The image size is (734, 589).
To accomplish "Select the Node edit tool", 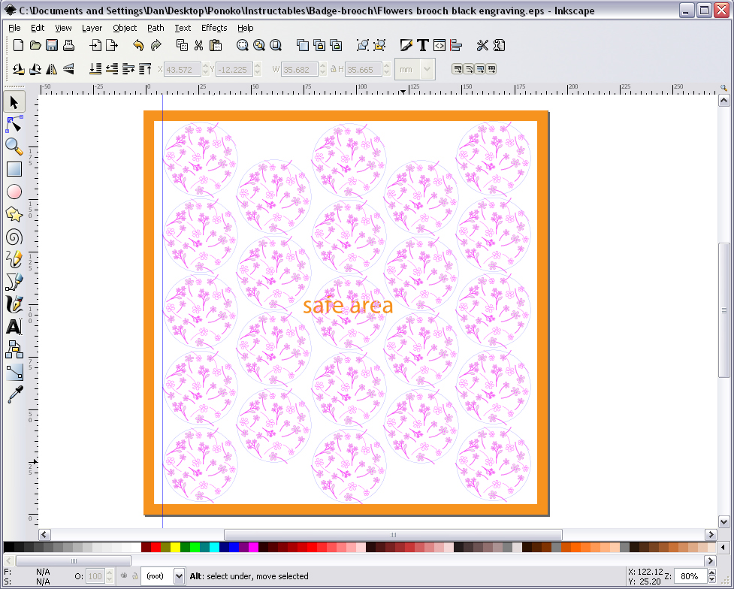I will pos(14,125).
